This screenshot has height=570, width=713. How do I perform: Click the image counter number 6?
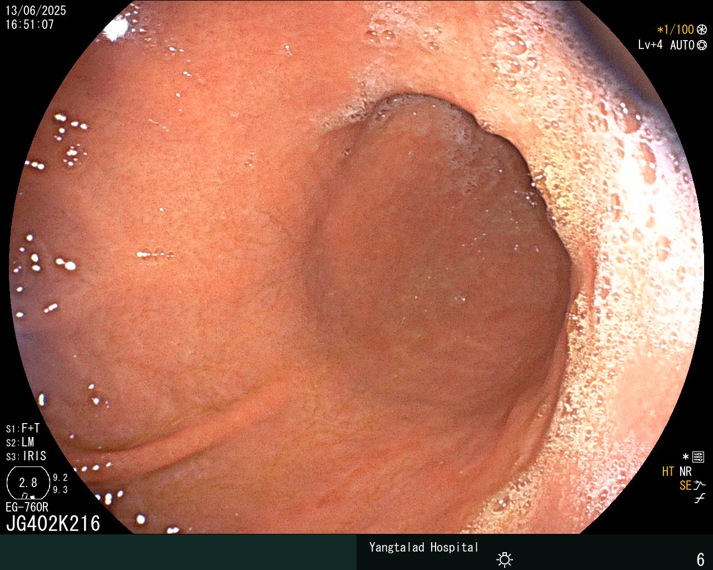coord(701,559)
